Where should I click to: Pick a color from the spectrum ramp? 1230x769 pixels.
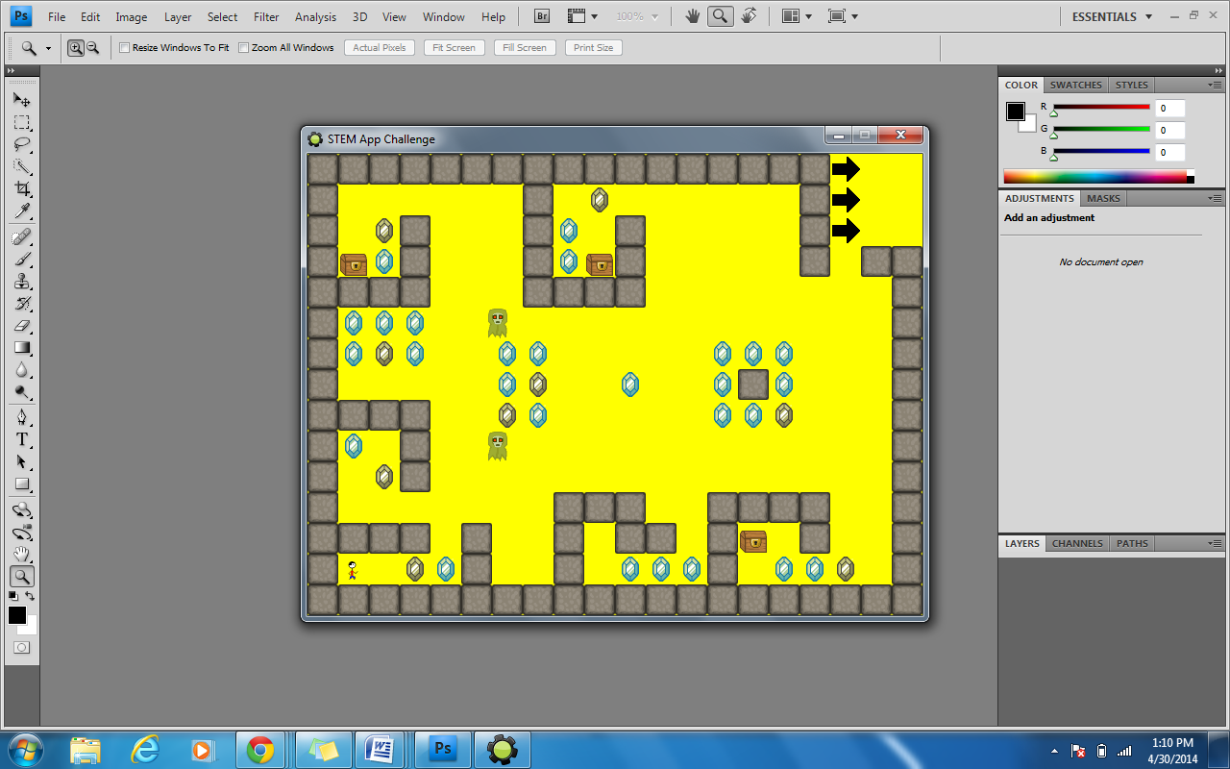click(1095, 175)
